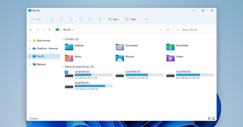The width and height of the screenshot is (243, 127).
Task: Click the This PC breadcrumb in address bar
Action: point(67,30)
